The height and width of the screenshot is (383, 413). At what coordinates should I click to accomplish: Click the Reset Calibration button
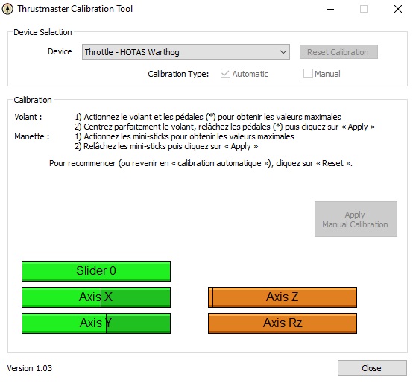338,52
